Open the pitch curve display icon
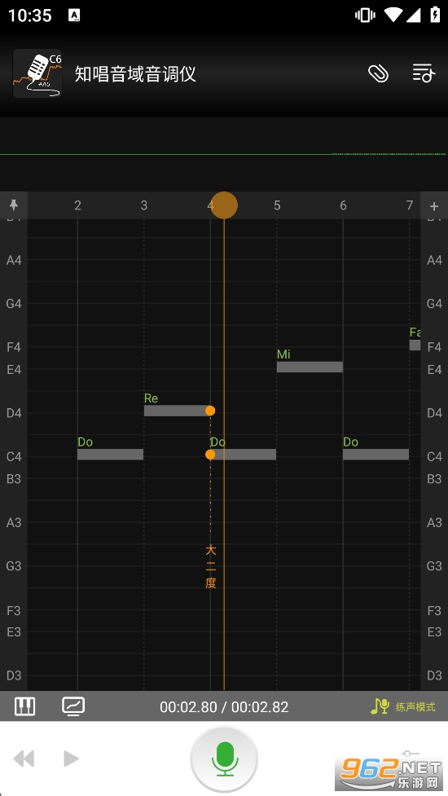 pyautogui.click(x=73, y=706)
